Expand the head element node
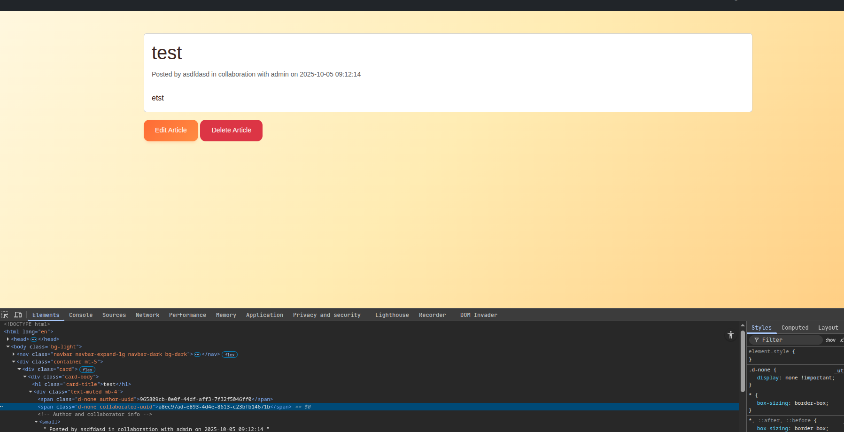This screenshot has width=844, height=432. pos(8,339)
